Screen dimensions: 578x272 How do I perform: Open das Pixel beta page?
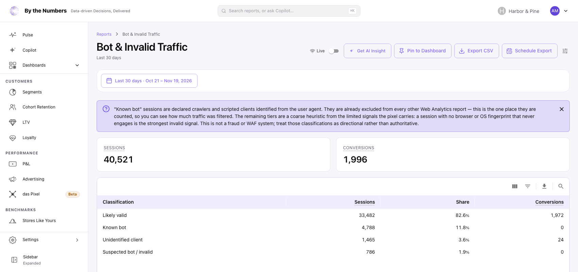[44, 194]
